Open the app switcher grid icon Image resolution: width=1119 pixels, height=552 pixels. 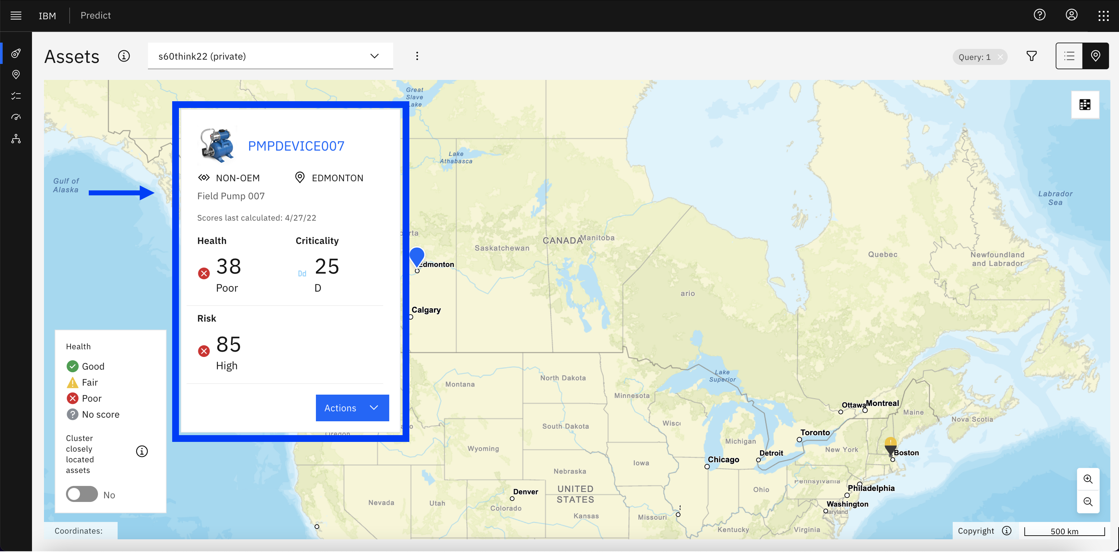pyautogui.click(x=1103, y=16)
